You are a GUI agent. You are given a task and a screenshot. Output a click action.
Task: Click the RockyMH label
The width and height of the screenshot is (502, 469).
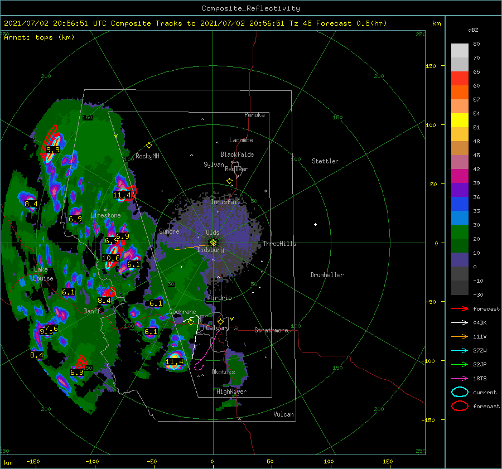147,156
